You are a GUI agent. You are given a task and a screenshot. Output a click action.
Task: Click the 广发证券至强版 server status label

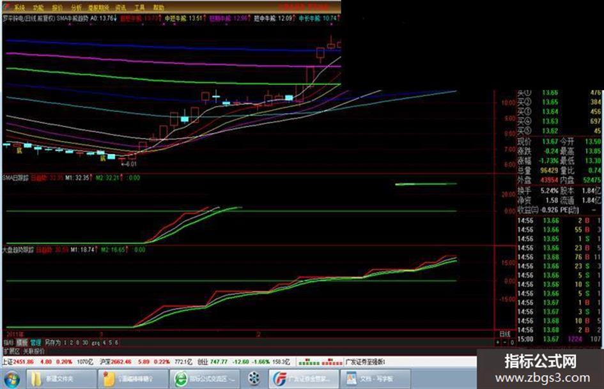point(365,362)
